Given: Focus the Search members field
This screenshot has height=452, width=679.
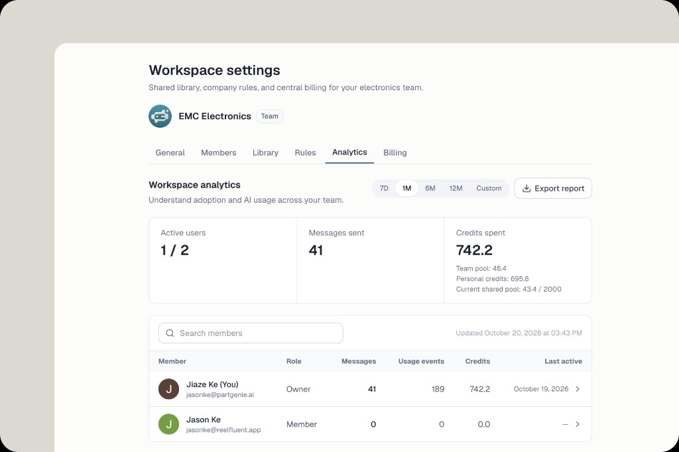Looking at the screenshot, I should (x=251, y=333).
